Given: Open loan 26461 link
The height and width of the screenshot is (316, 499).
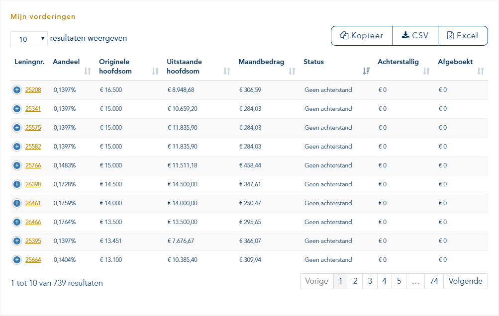Looking at the screenshot, I should click(x=33, y=203).
